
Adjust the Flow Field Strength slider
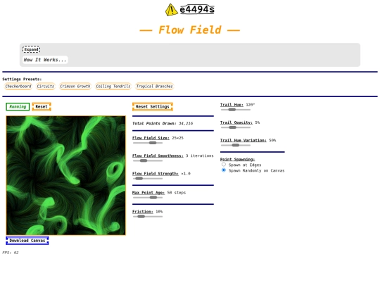pyautogui.click(x=148, y=178)
